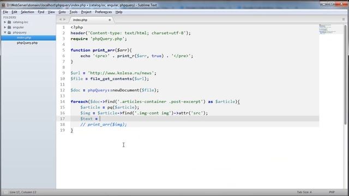Click the catalog.loc folder icon
Viewport: 349px width, 196px height.
pyautogui.click(x=9, y=22)
